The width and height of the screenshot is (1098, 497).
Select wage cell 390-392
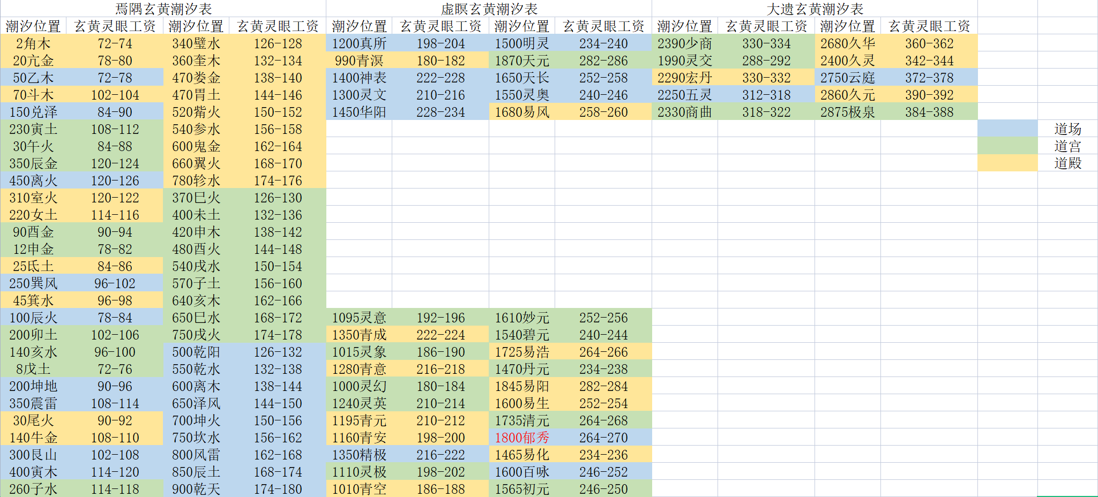[929, 94]
